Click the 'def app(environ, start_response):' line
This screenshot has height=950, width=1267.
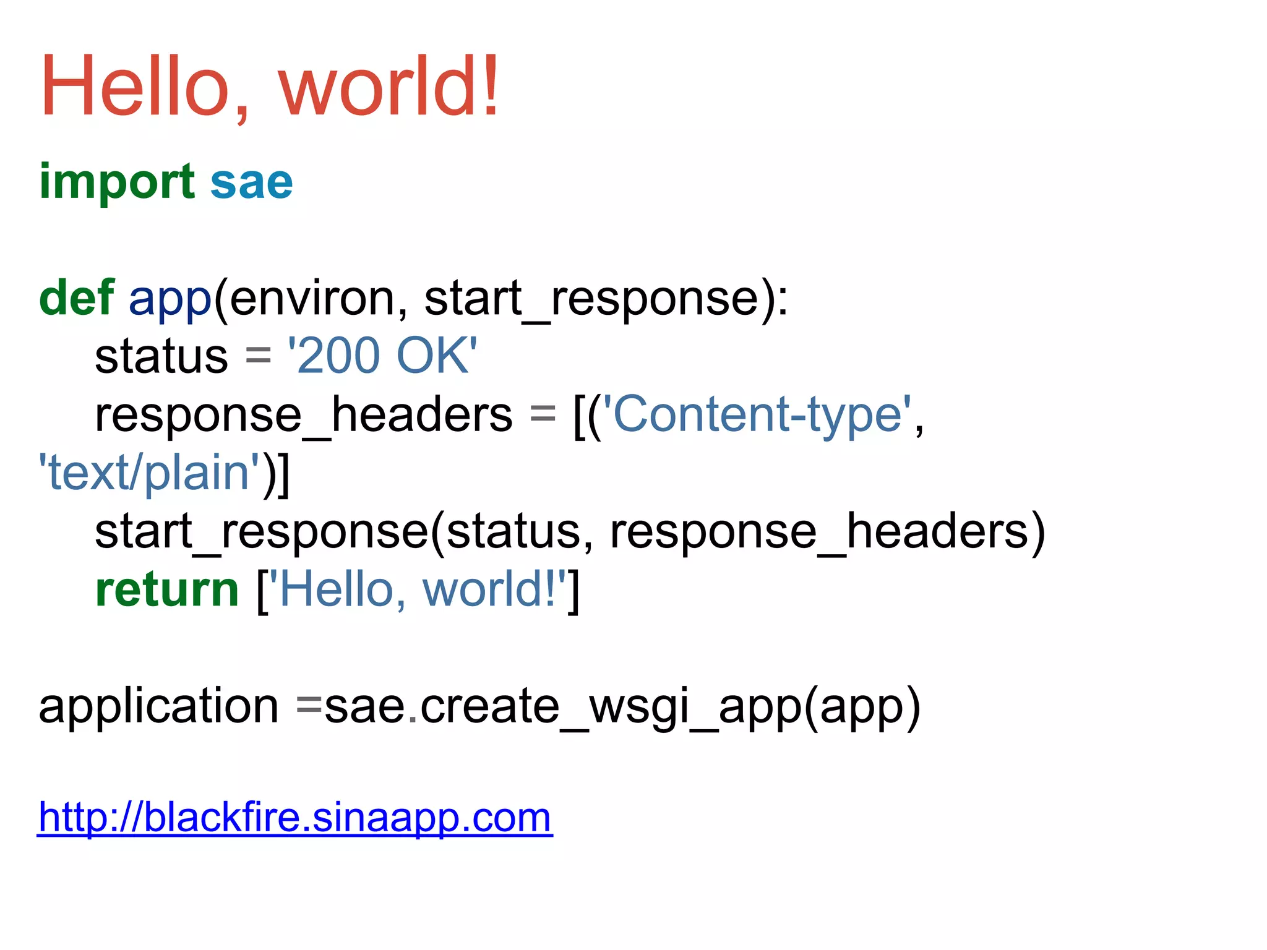click(414, 299)
